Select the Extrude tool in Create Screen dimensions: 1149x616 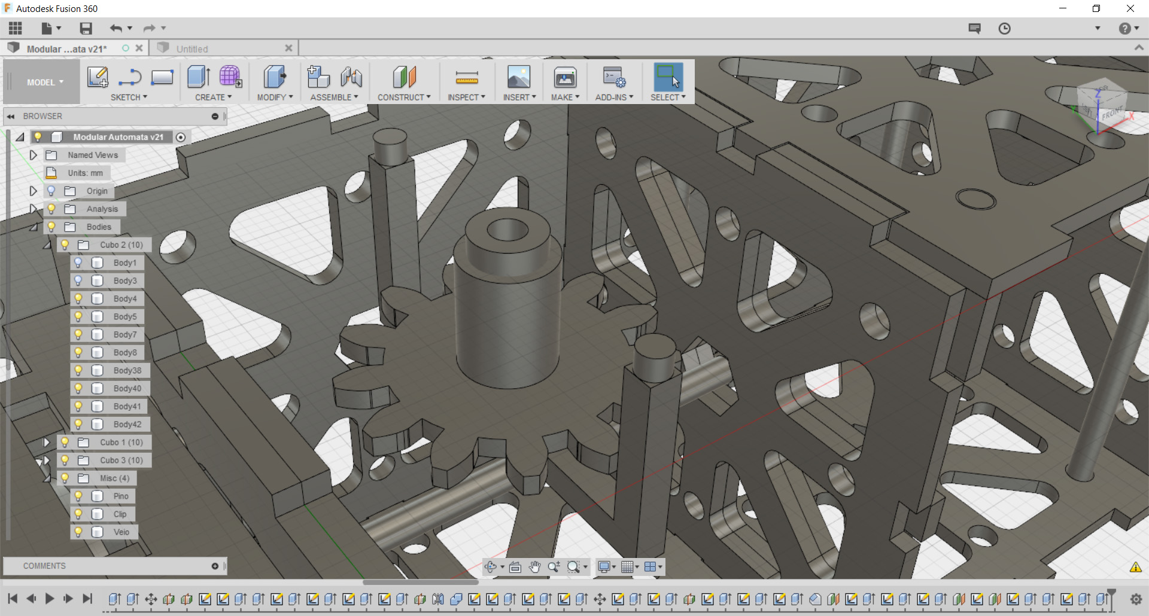pos(198,77)
